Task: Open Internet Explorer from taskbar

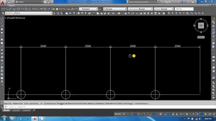Action: (x=27, y=119)
